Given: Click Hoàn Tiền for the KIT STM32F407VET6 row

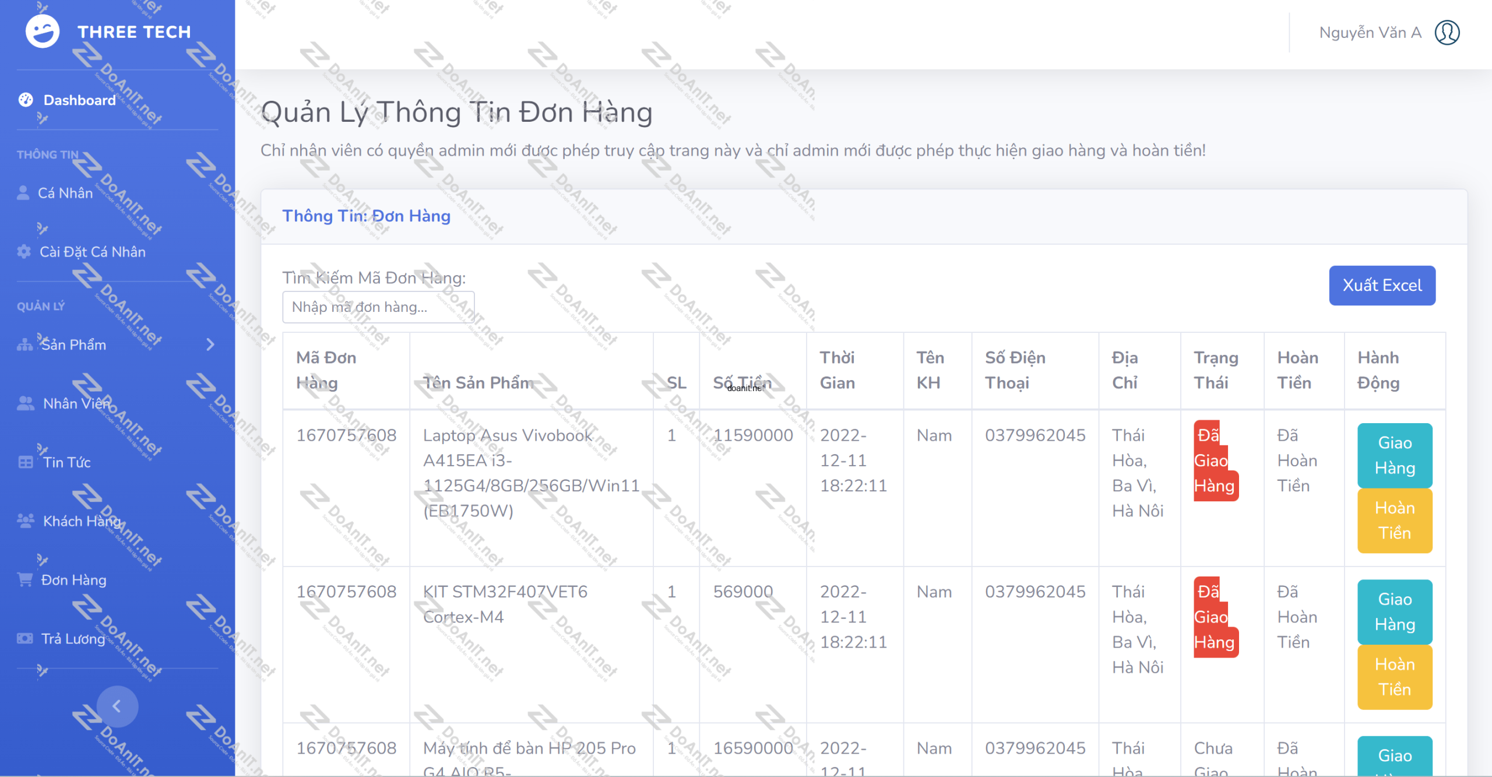Looking at the screenshot, I should [1395, 677].
